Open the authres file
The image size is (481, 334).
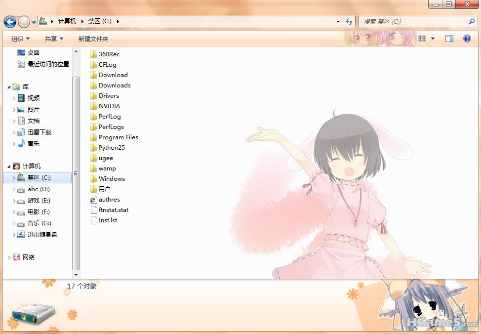tap(109, 200)
